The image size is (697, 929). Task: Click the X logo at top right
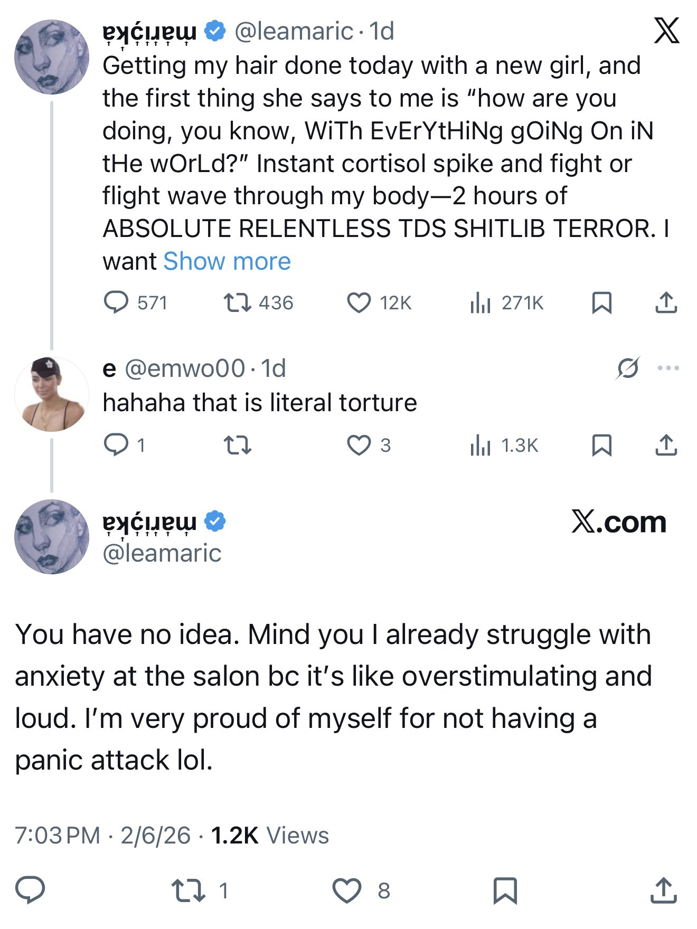coord(666,31)
